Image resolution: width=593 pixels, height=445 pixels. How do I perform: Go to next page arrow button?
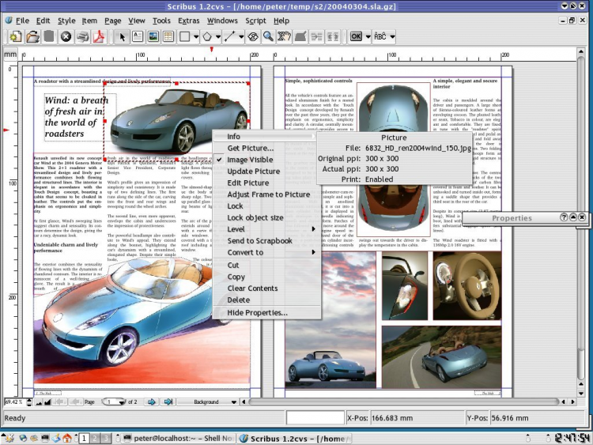click(x=153, y=402)
